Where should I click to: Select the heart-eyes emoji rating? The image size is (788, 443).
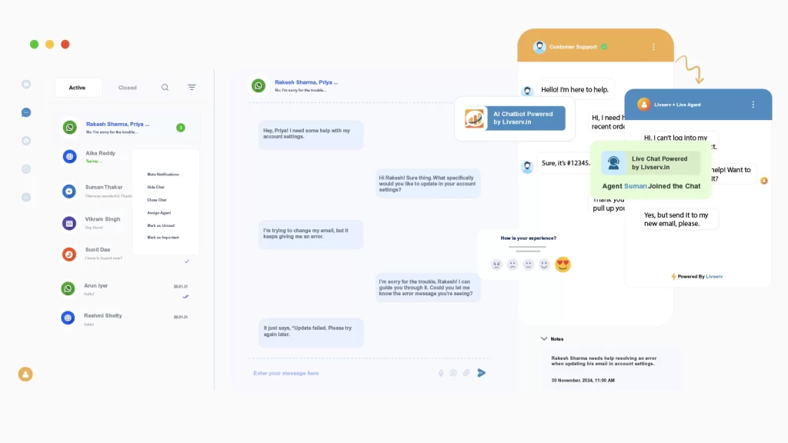click(563, 265)
